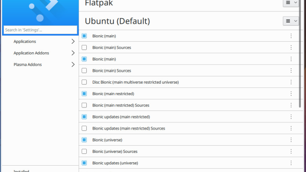This screenshot has height=172, width=306.
Task: Check Bionic updates (main restricted) Sources checkbox
Action: click(84, 128)
